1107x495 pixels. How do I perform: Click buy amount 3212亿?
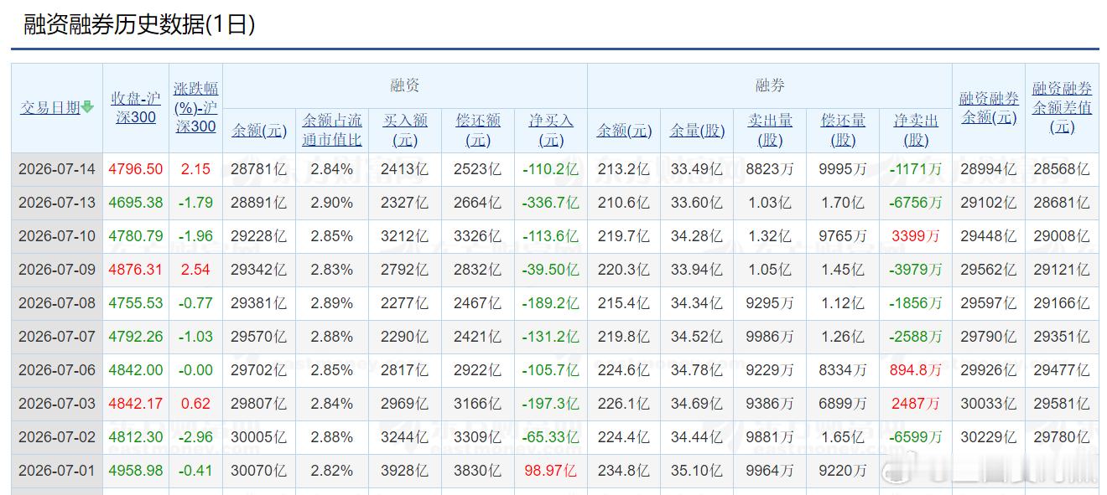pyautogui.click(x=405, y=236)
